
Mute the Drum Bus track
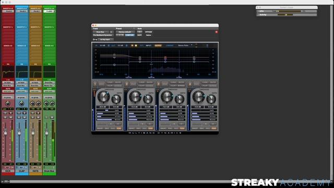coord(52,118)
